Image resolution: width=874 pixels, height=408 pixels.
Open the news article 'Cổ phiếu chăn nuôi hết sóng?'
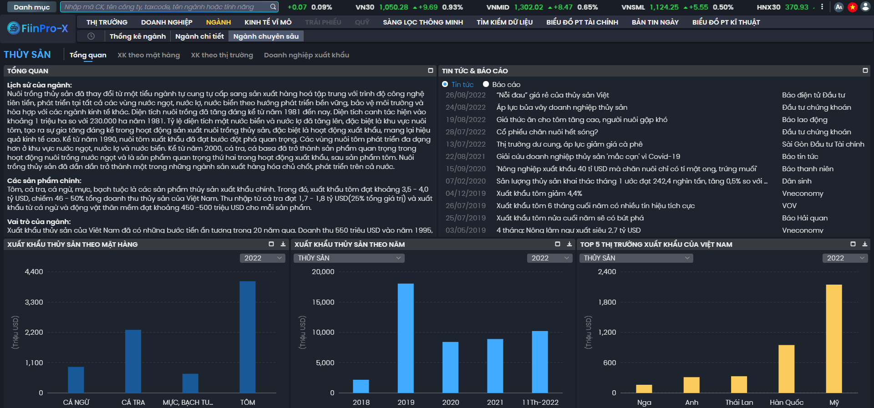pyautogui.click(x=547, y=132)
